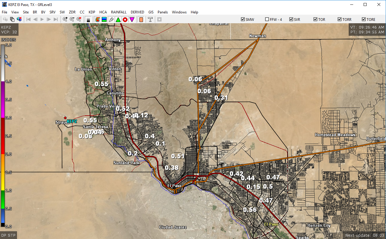Maximize the GRLevel3 window
Image resolution: width=386 pixels, height=239 pixels.
point(365,4)
